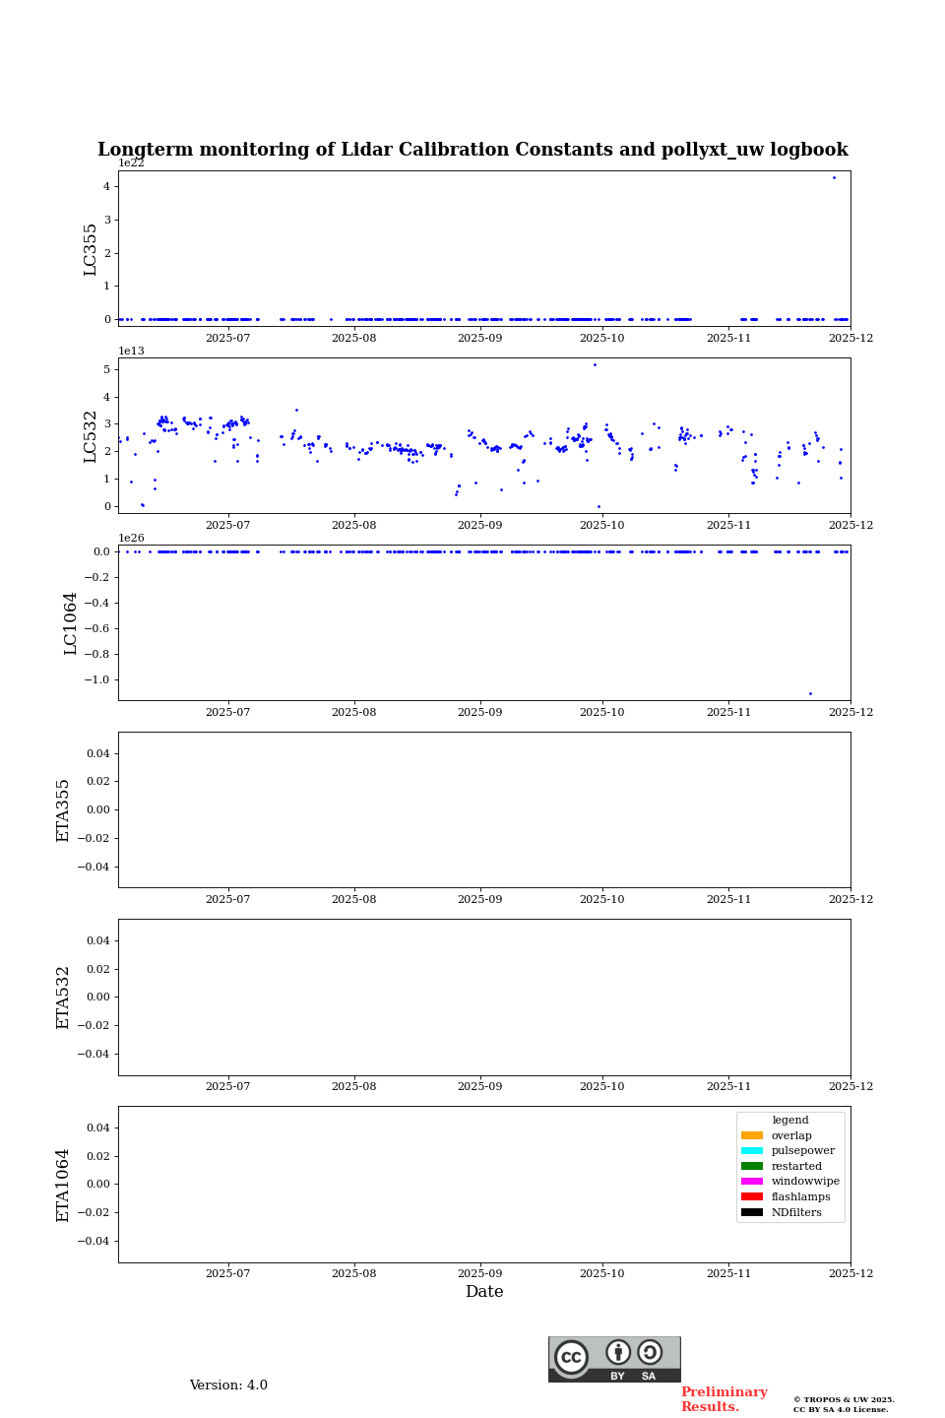Click the magenta windowwipe legend swatch

click(x=751, y=1182)
